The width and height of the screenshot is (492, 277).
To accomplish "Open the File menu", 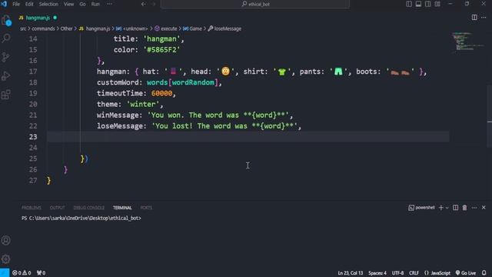I will [x=16, y=4].
